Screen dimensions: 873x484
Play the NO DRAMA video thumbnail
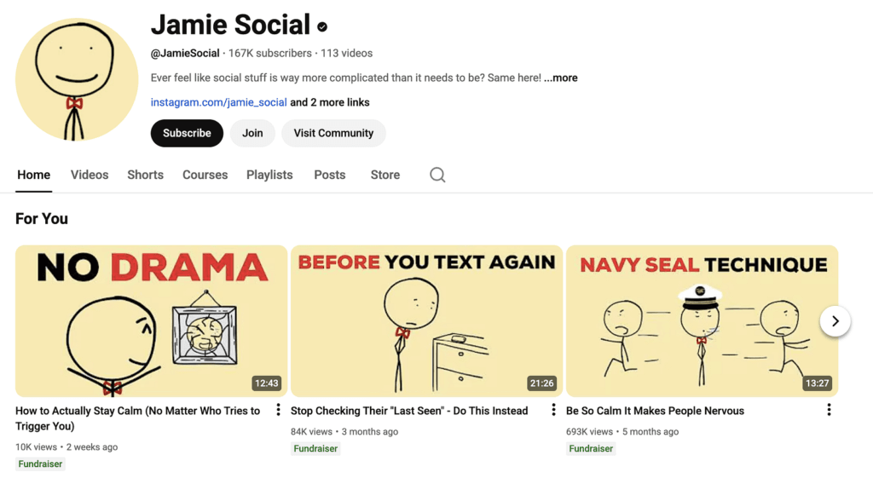coord(151,321)
